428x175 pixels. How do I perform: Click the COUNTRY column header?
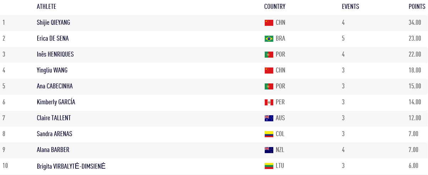tap(275, 7)
